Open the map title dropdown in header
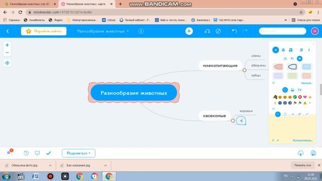Image resolution: width=322 pixels, height=181 pixels. tap(103, 31)
